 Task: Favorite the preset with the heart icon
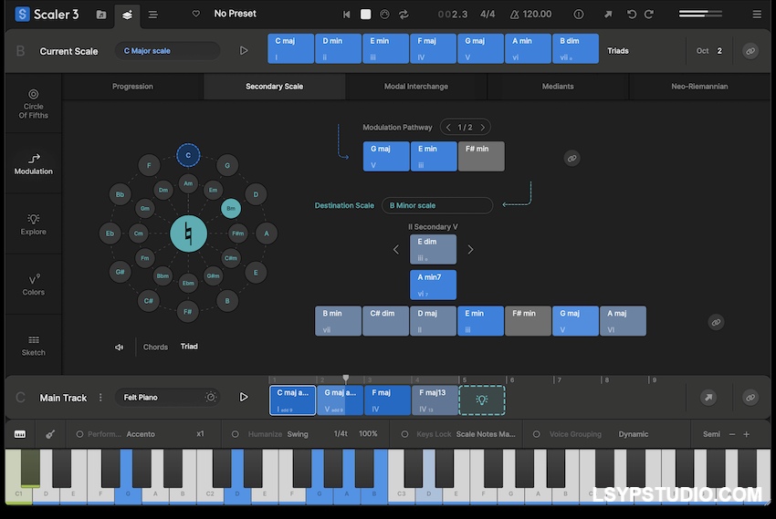point(196,14)
